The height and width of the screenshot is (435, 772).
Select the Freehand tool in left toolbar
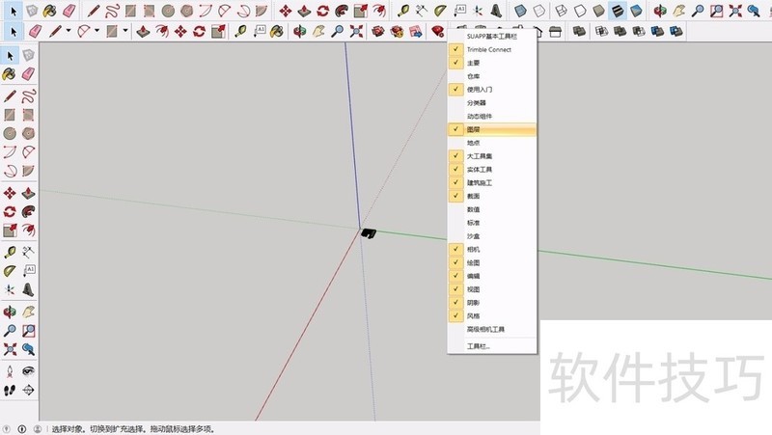click(28, 95)
